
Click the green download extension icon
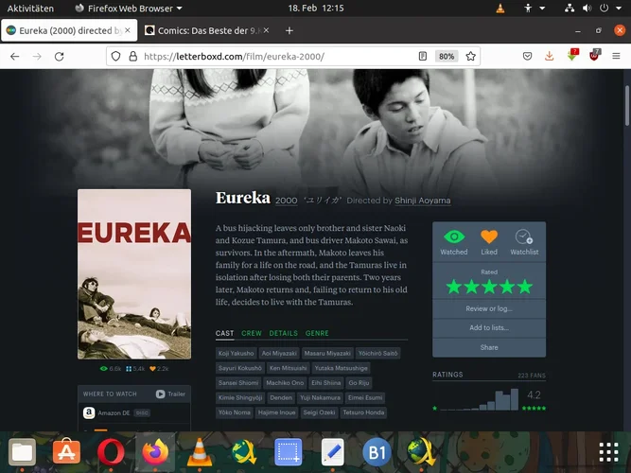(572, 55)
